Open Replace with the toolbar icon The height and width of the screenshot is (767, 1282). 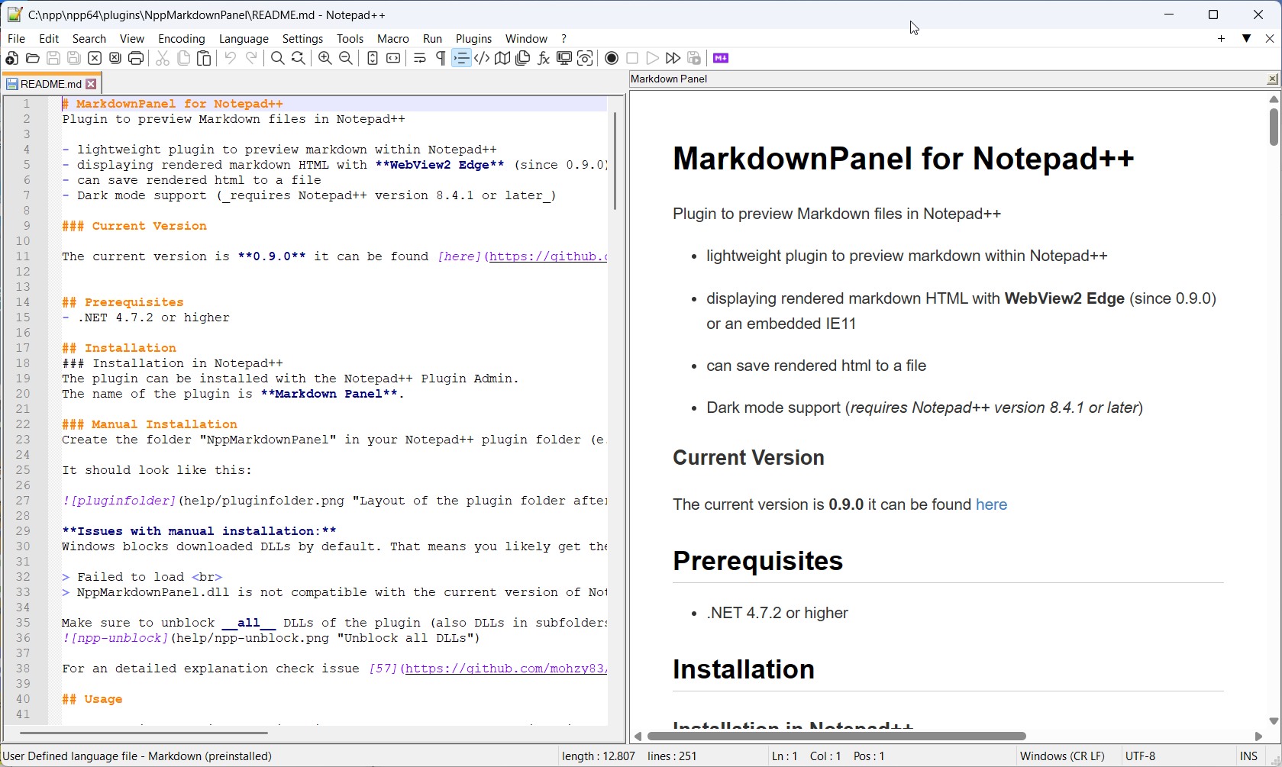click(299, 58)
